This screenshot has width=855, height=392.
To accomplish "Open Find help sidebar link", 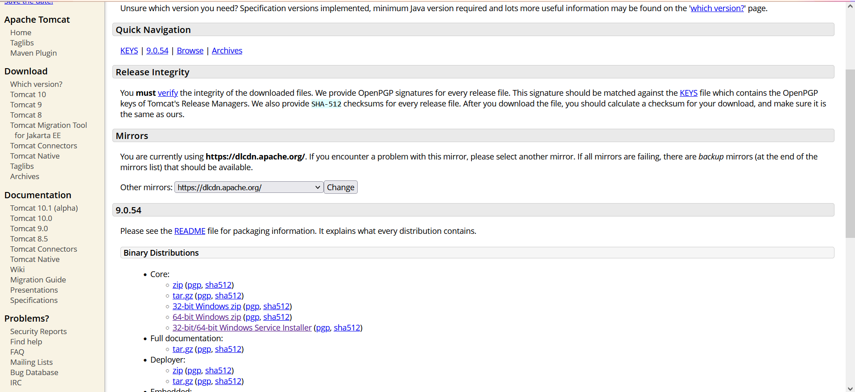I will [x=26, y=342].
